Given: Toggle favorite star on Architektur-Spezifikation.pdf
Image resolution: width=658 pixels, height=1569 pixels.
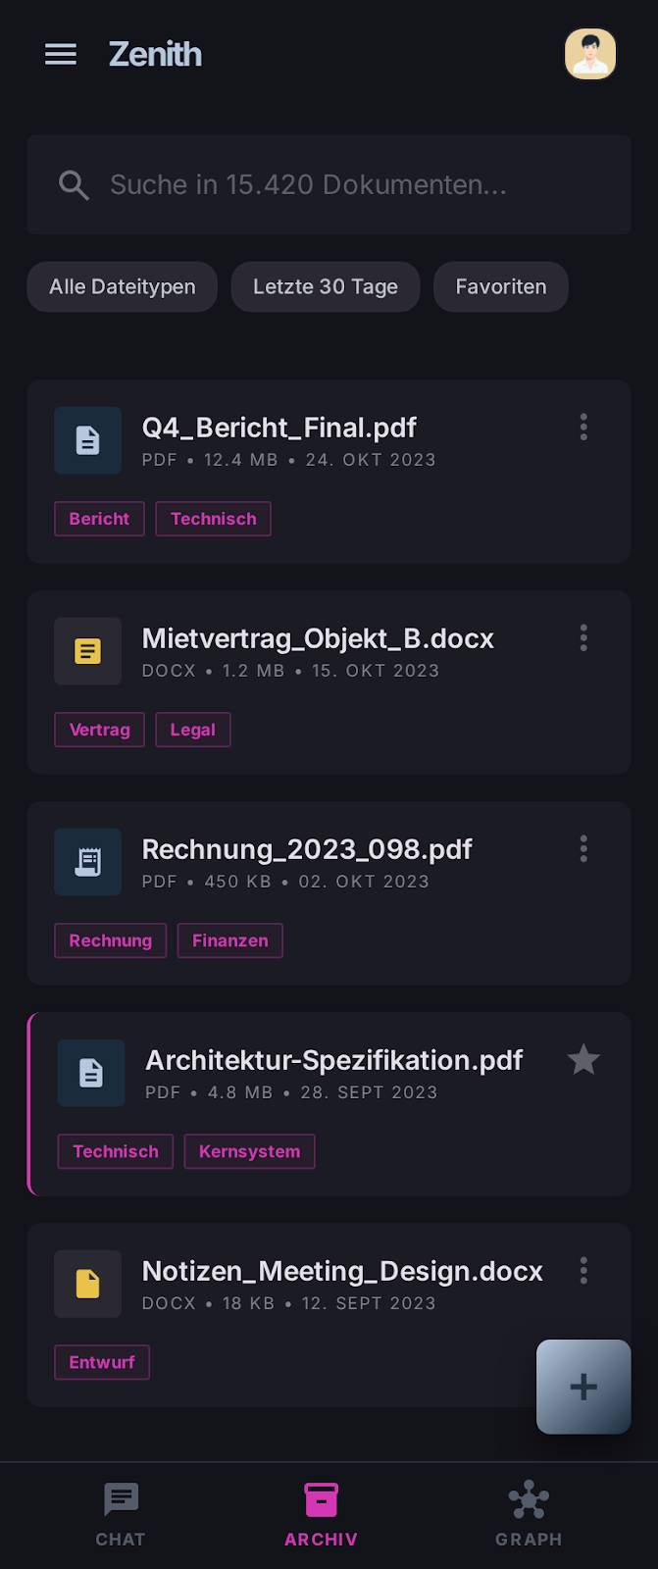Looking at the screenshot, I should [x=583, y=1060].
